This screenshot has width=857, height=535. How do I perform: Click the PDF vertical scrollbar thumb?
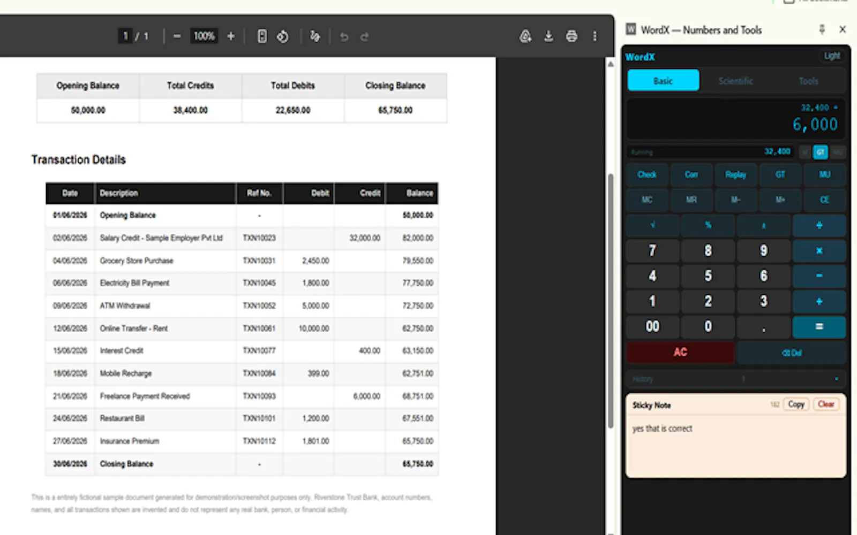click(610, 301)
